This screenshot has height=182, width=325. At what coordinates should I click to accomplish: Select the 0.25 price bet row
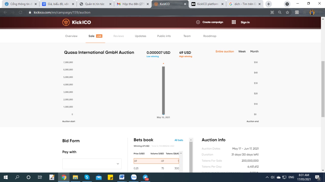coord(156,168)
